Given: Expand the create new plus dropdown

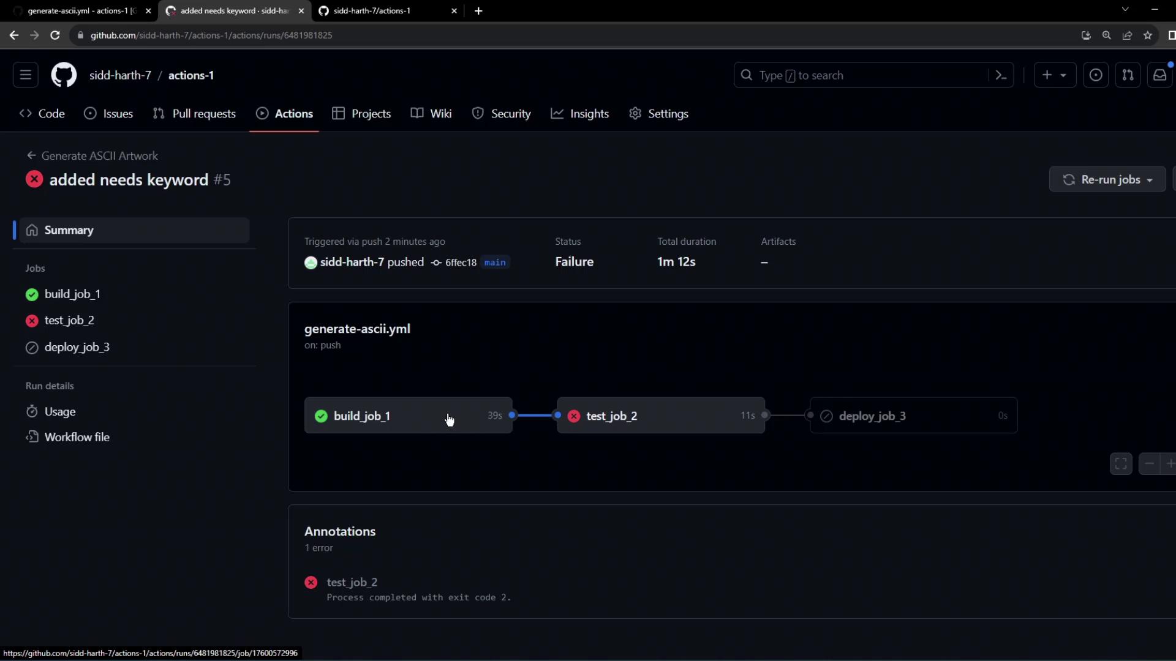Looking at the screenshot, I should coord(1054,75).
